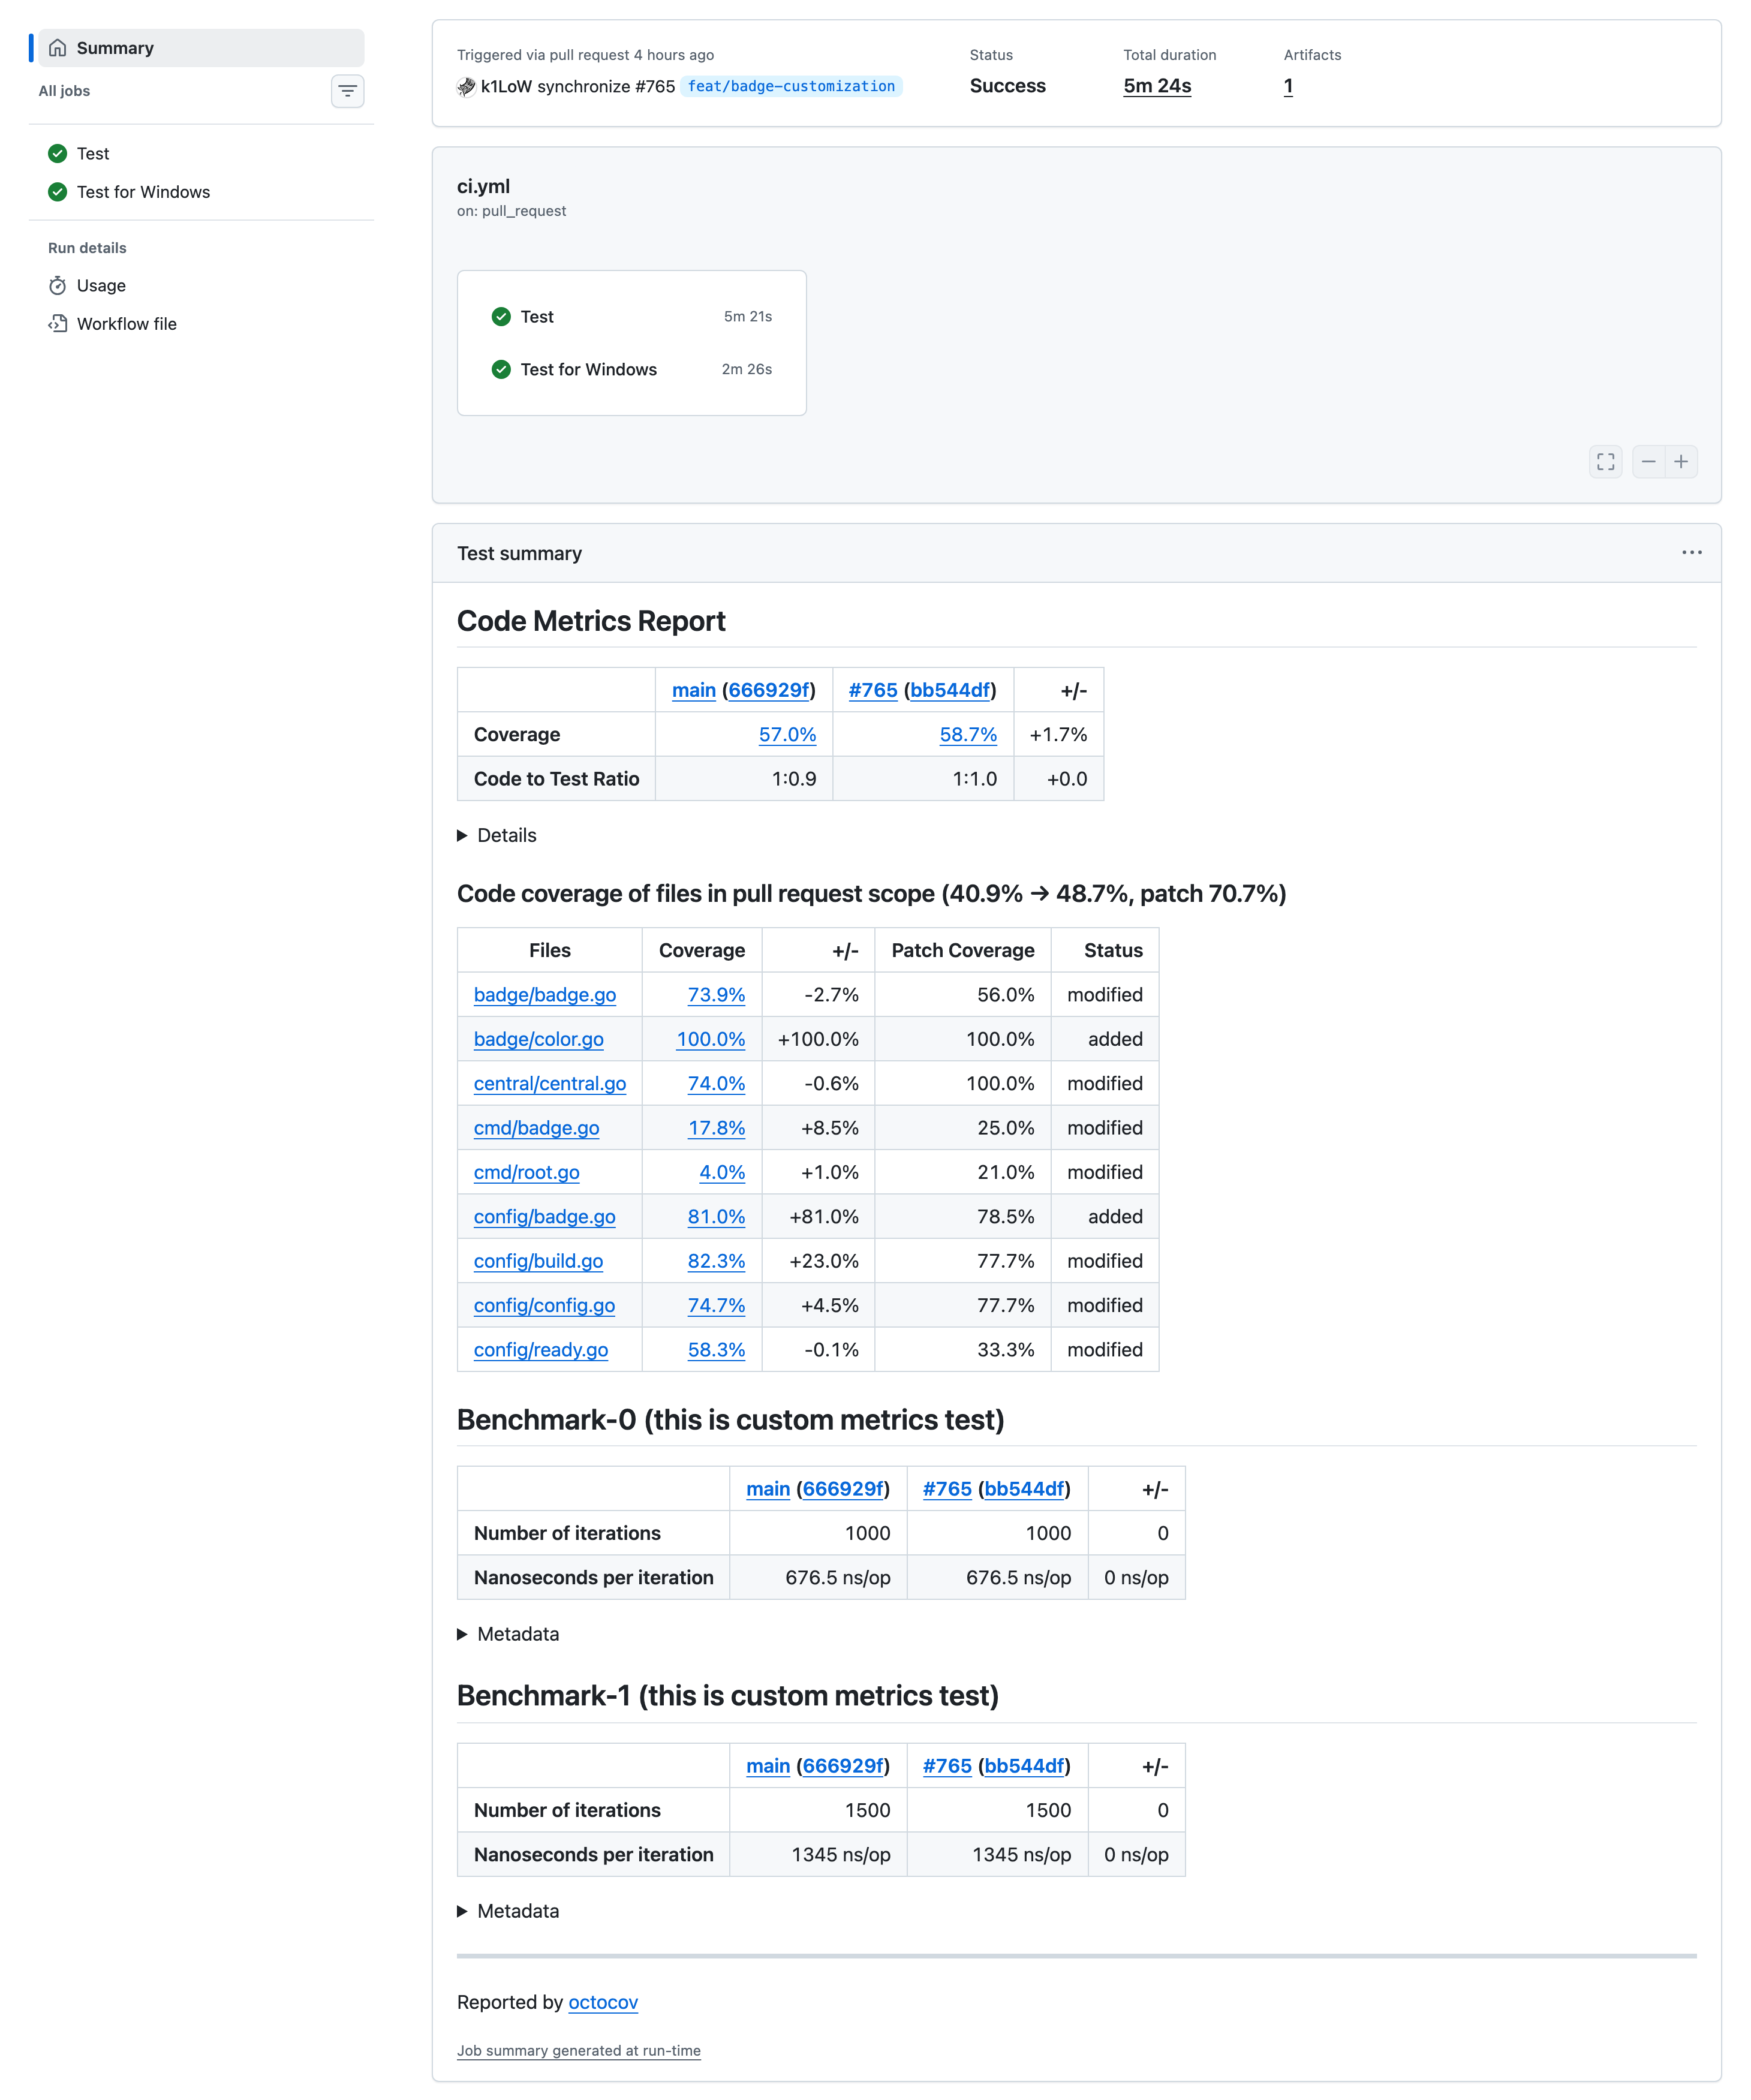
Task: Open badge/badge.go file link
Action: [x=545, y=995]
